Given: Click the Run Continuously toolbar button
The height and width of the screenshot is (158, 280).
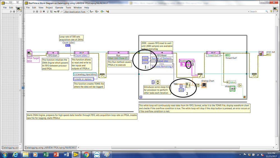Looking at the screenshot, I should (37, 12).
